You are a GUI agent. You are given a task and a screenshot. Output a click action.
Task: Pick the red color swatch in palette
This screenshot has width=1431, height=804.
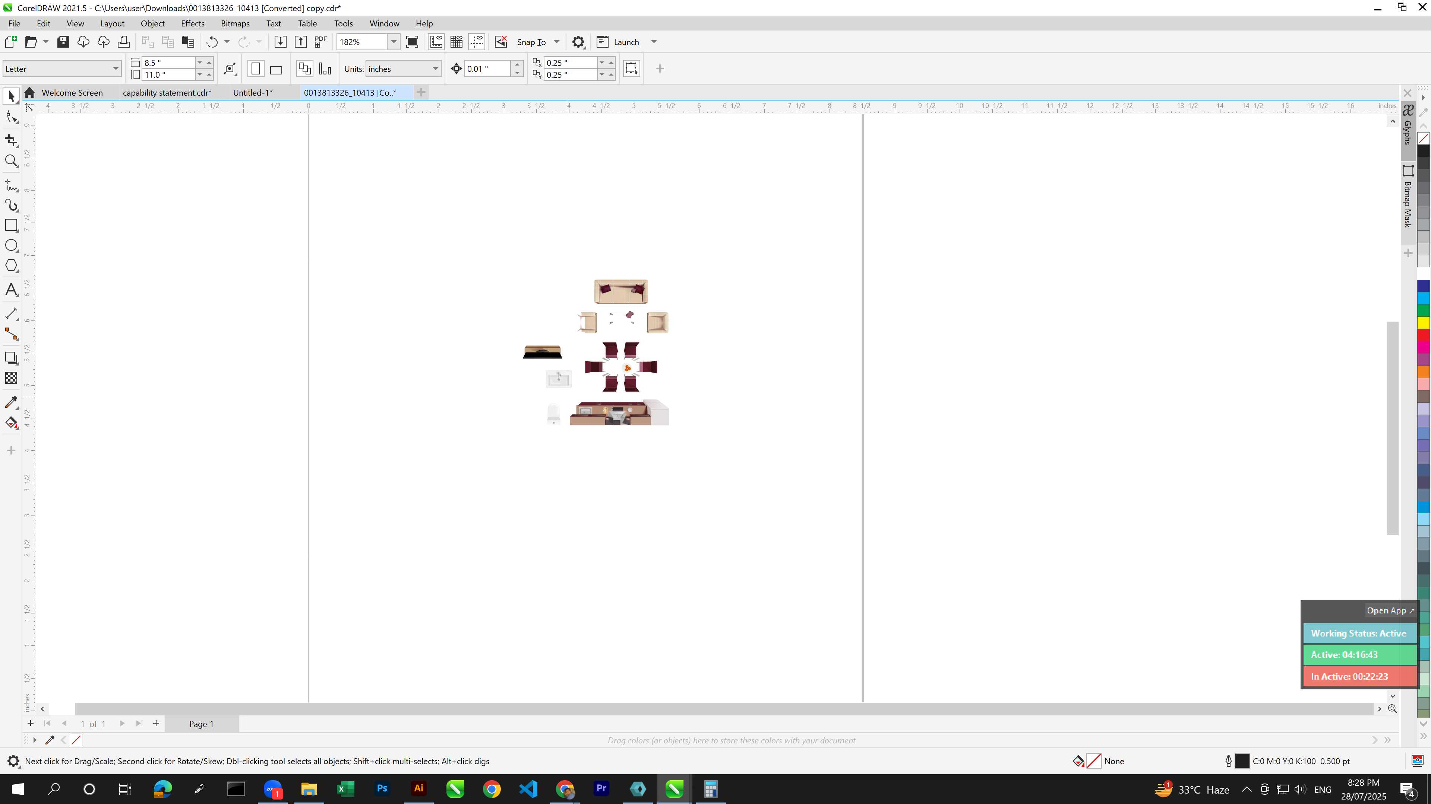pos(1423,335)
